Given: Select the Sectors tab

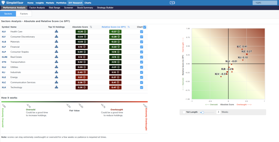Looking at the screenshot, I should [x=8, y=14].
